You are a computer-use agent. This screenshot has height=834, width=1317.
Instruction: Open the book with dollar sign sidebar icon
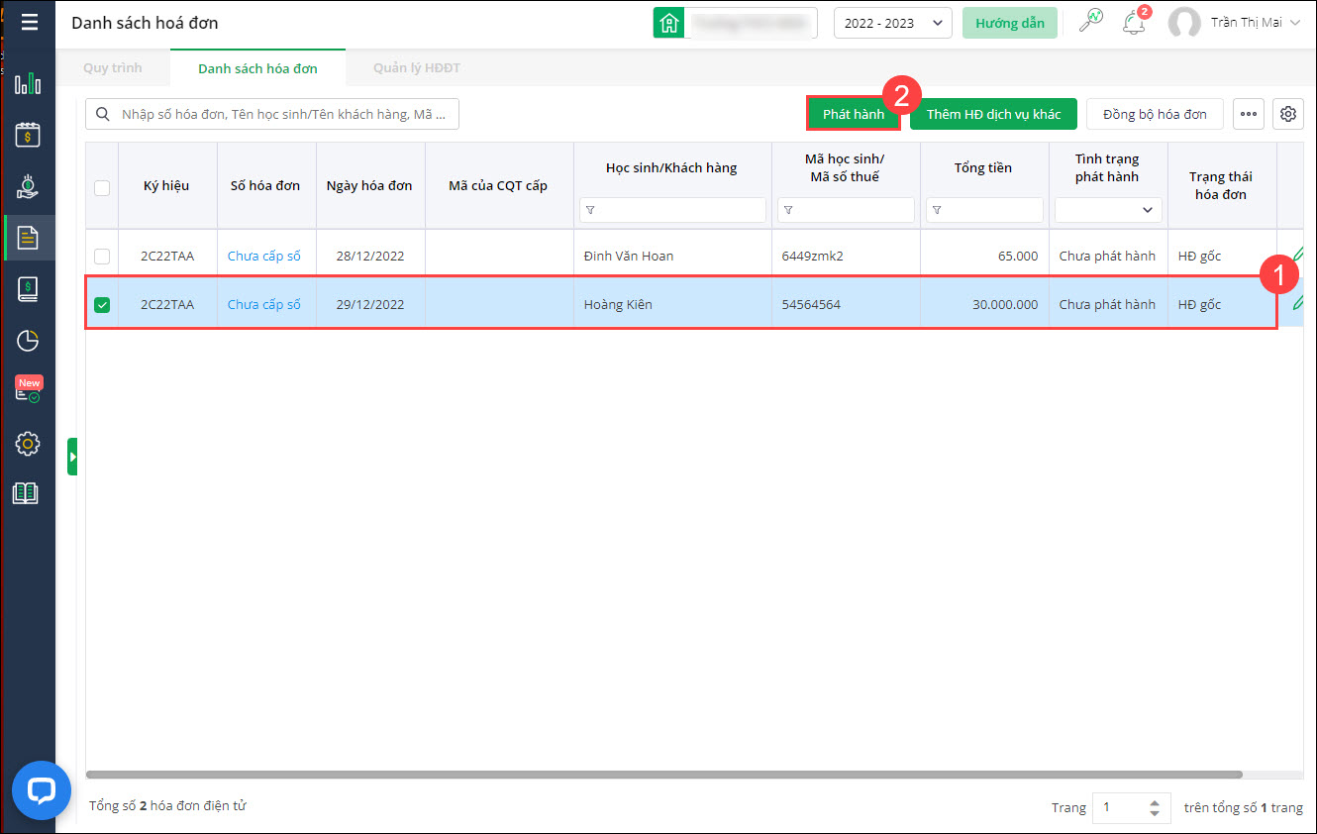[28, 289]
